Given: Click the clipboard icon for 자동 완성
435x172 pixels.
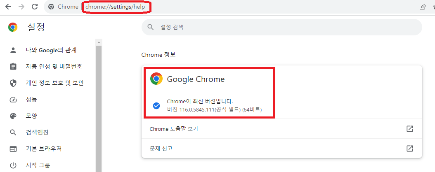Looking at the screenshot, I should (13, 67).
